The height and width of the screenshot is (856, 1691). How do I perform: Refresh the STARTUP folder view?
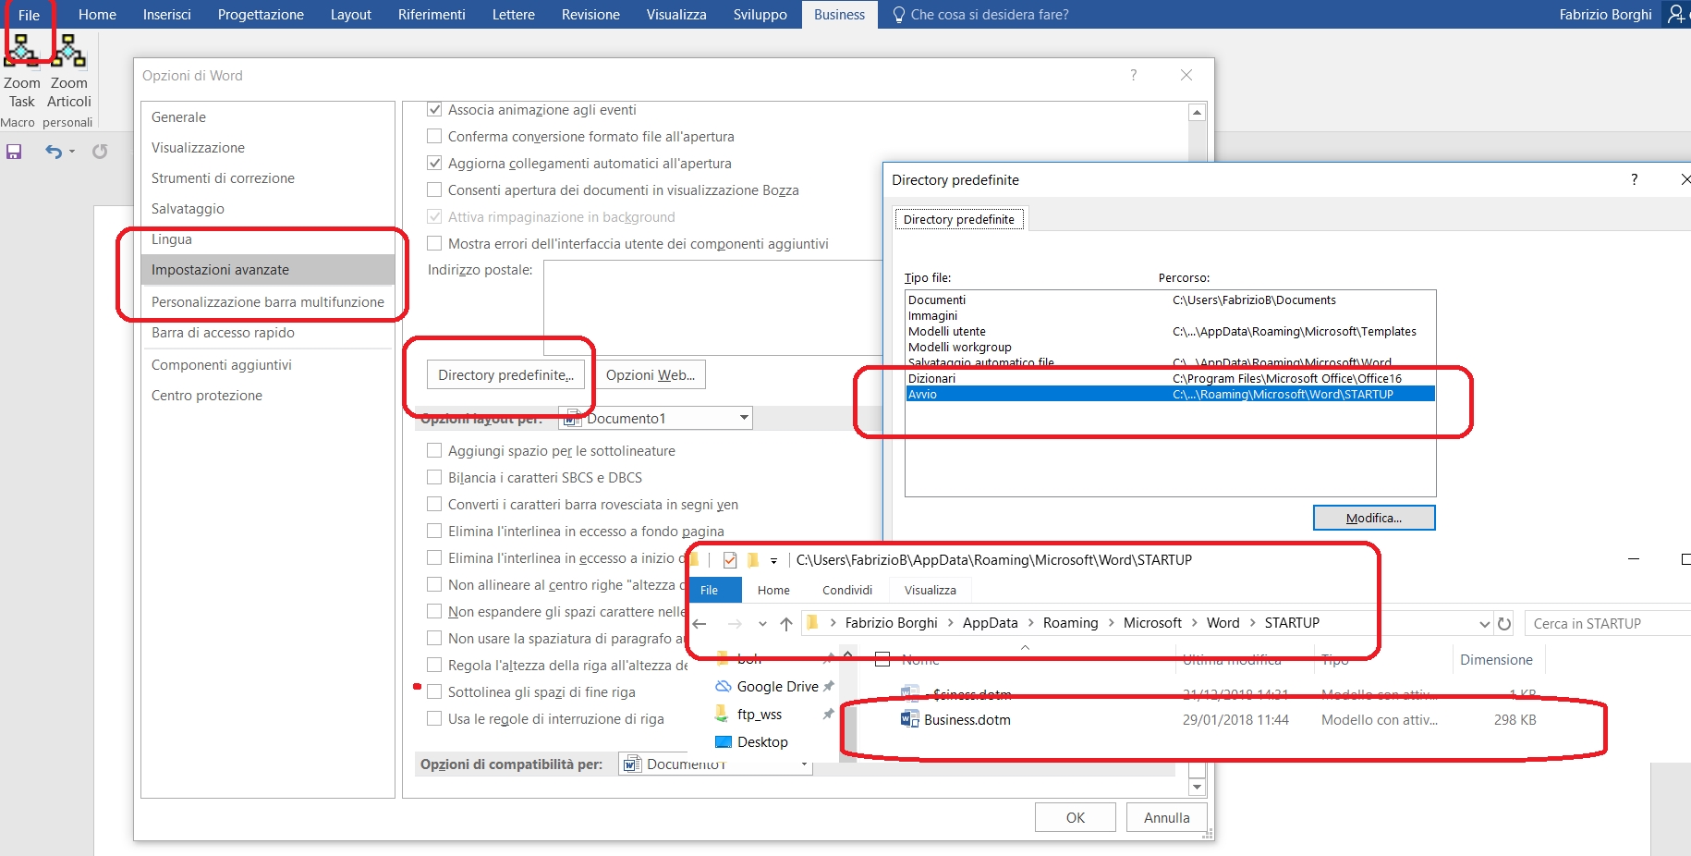[1504, 623]
